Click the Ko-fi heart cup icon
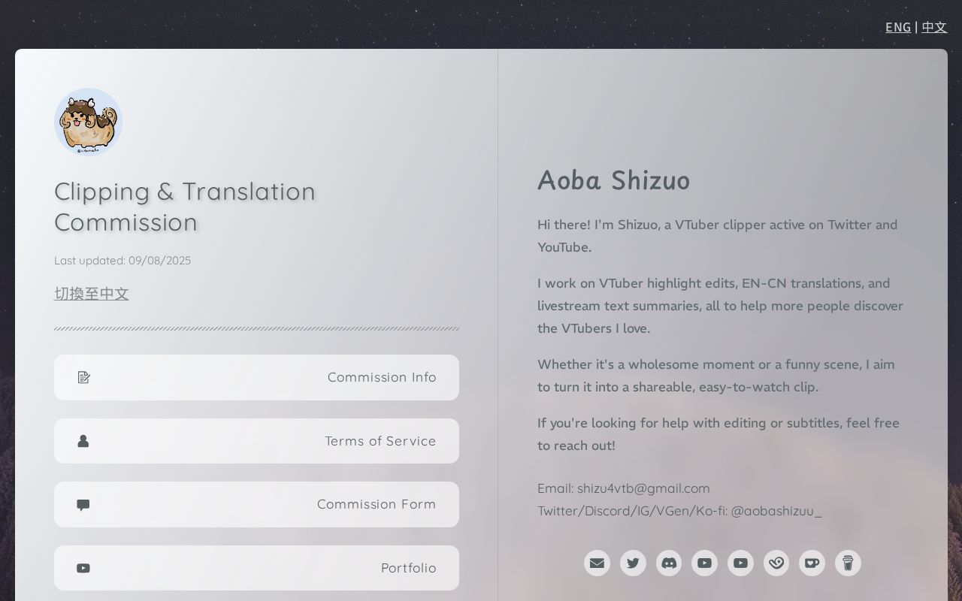This screenshot has height=601, width=962. [812, 563]
